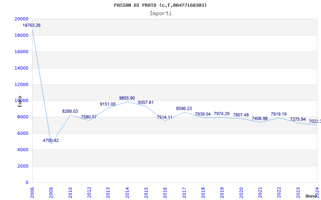Click the 7974.29 data label

pos(221,114)
